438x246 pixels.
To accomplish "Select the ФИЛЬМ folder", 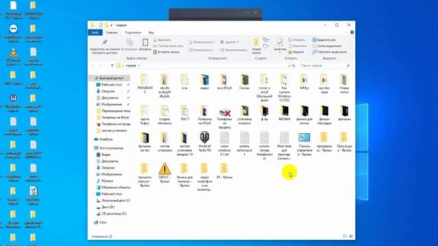I will (285, 111).
